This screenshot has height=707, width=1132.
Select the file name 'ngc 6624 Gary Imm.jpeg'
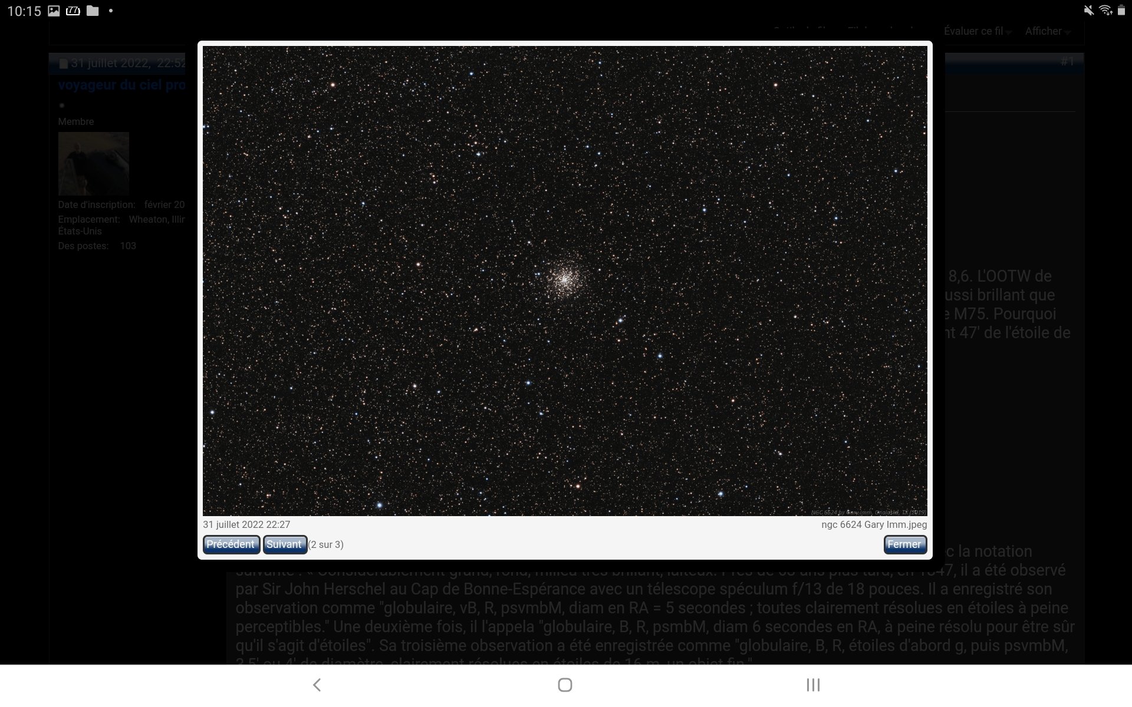point(874,524)
